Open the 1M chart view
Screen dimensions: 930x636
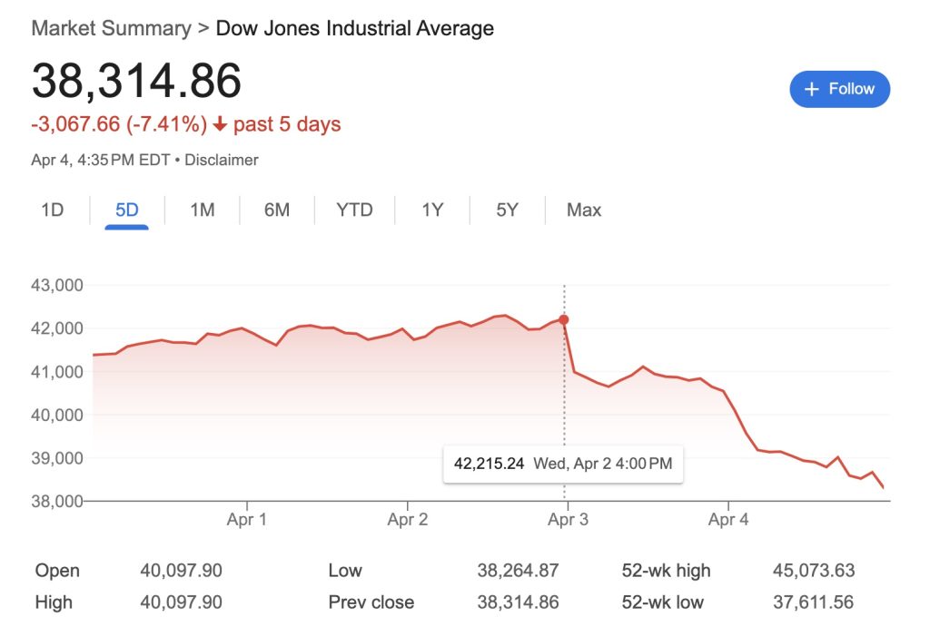[x=202, y=210]
